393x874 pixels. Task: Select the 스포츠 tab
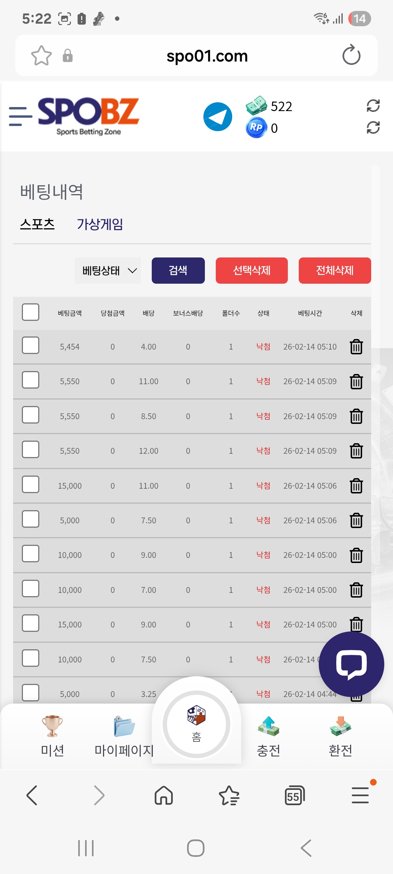[37, 224]
